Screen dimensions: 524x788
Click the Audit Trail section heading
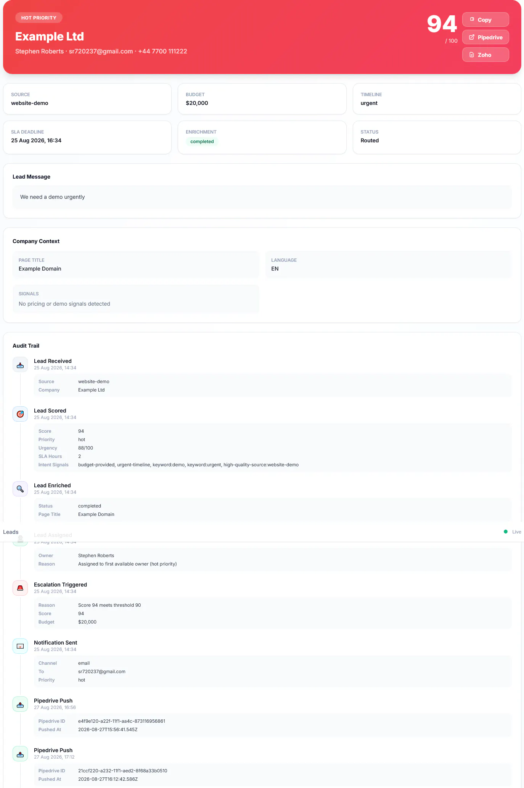[x=26, y=346]
